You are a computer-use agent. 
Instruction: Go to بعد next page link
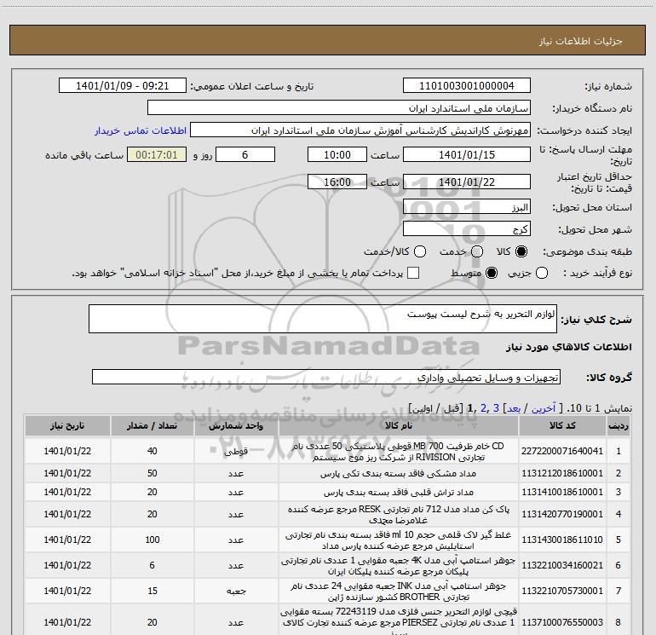(514, 408)
